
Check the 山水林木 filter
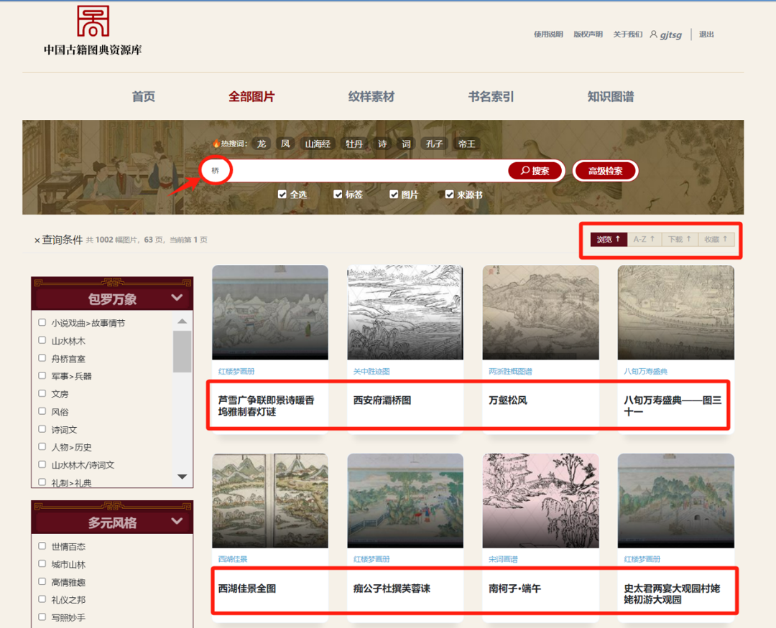[42, 340]
